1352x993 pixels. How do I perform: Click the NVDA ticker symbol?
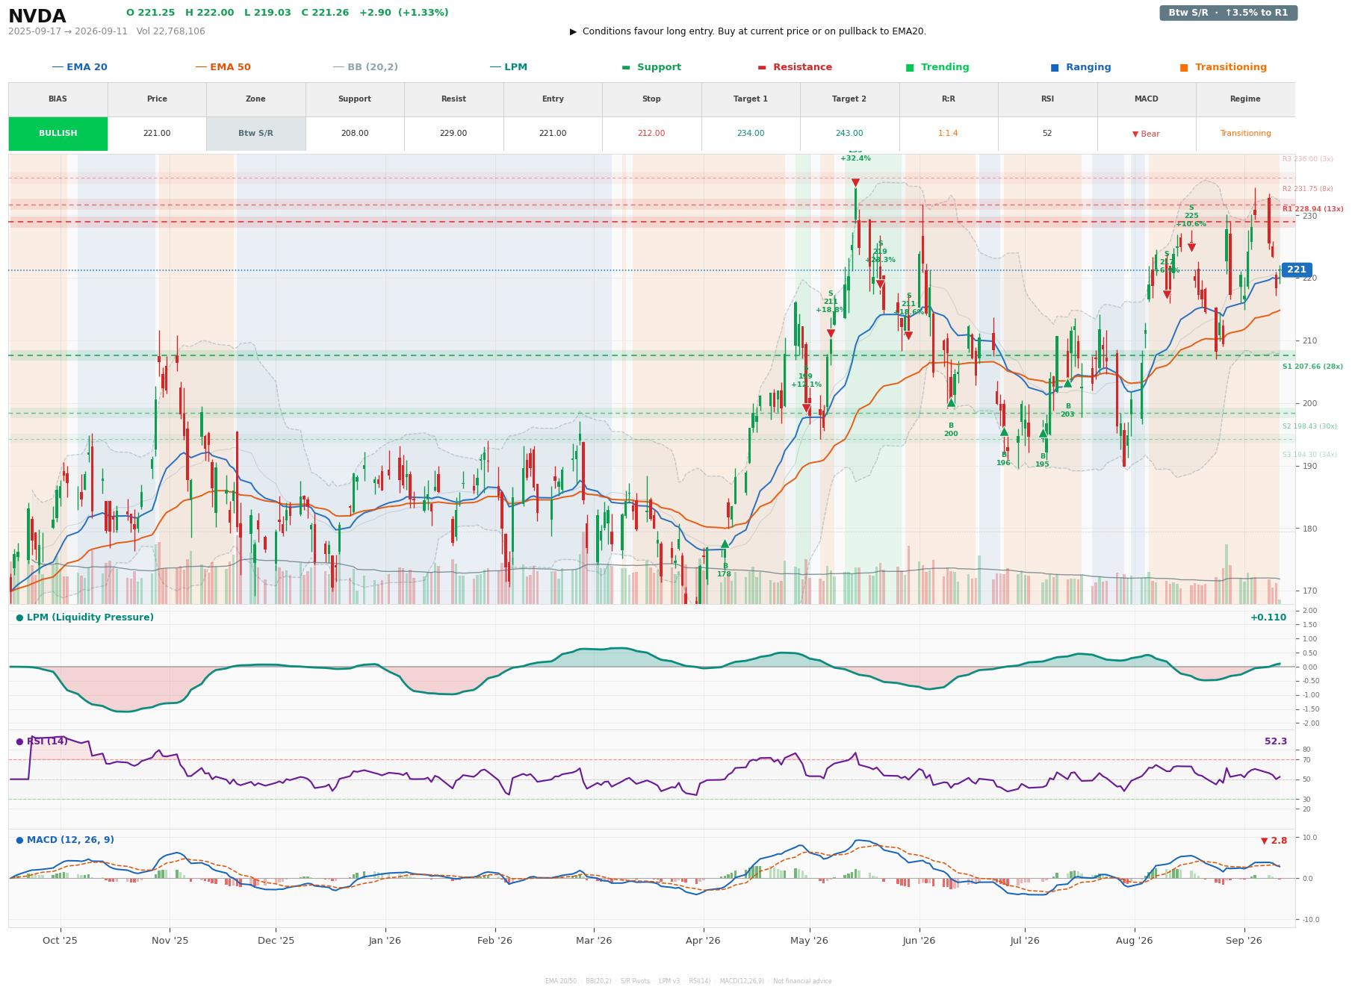[x=37, y=16]
